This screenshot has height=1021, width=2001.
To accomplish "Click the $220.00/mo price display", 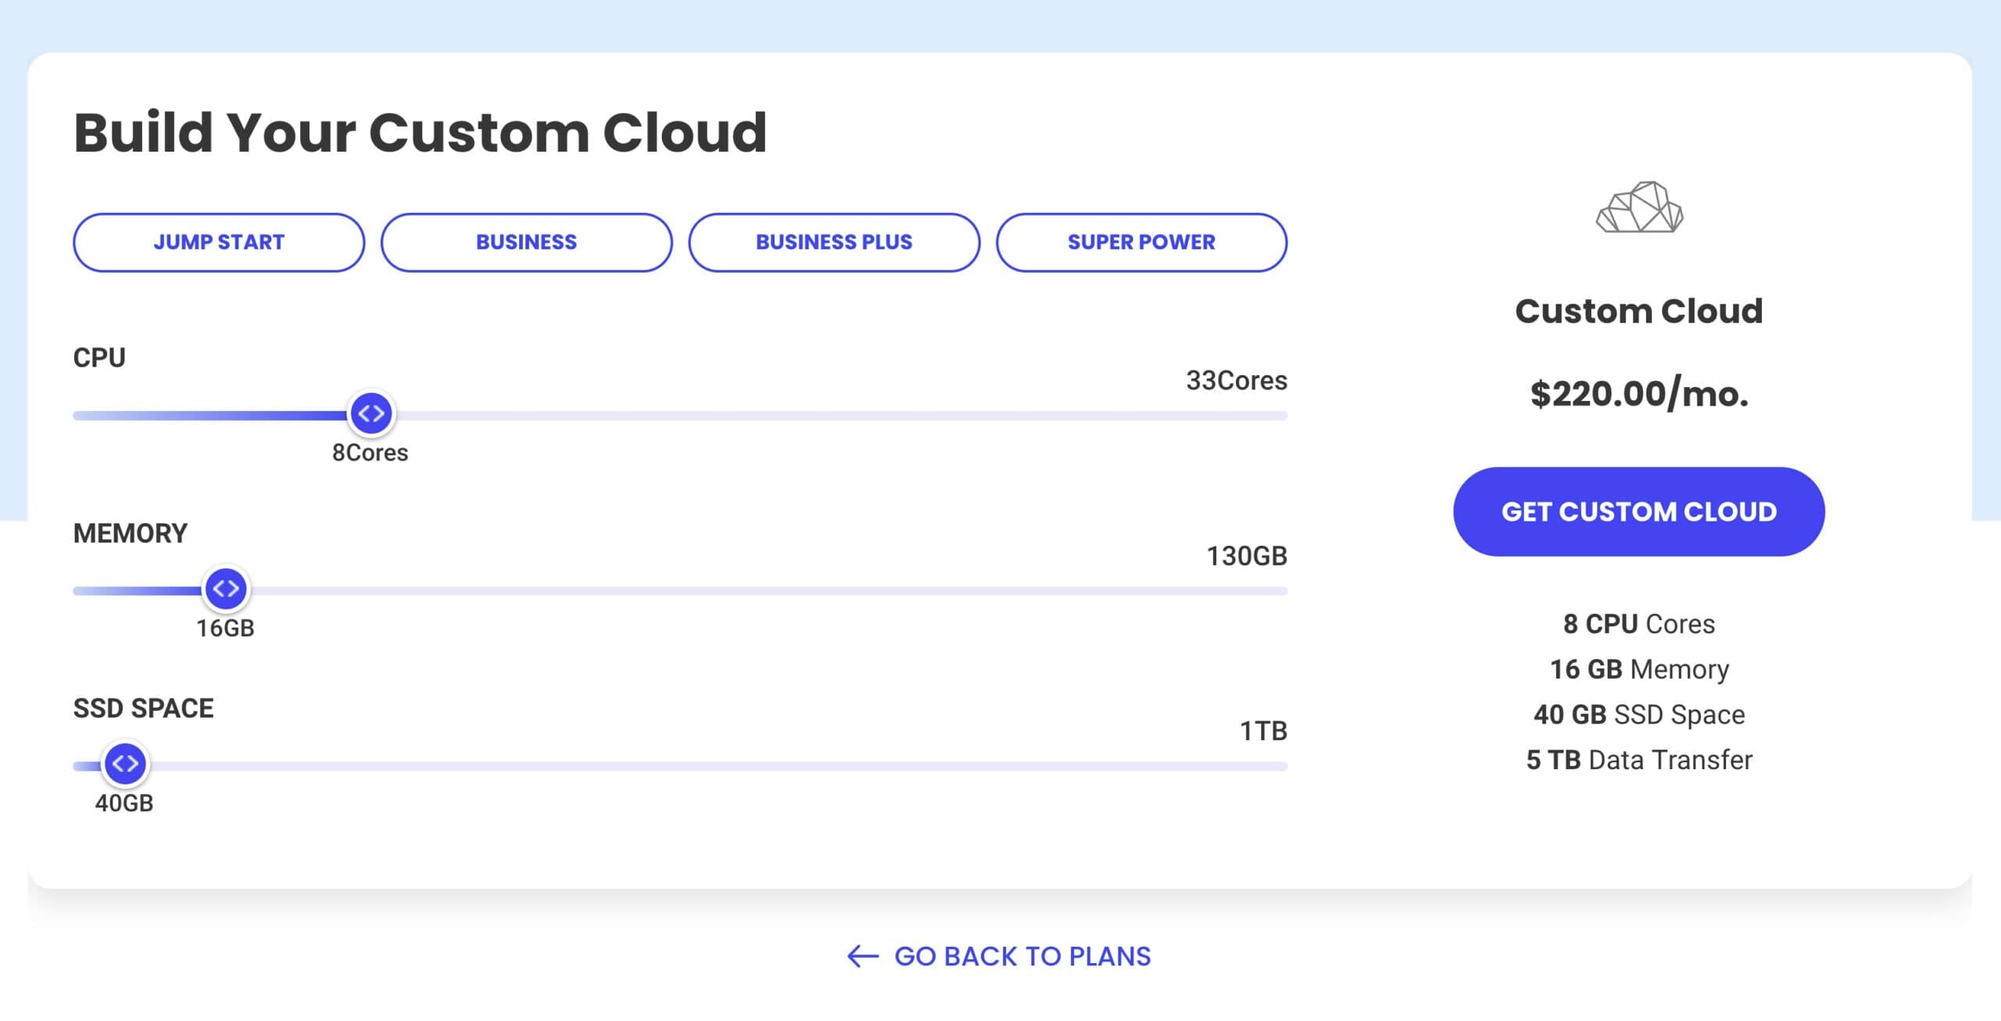I will click(x=1639, y=395).
